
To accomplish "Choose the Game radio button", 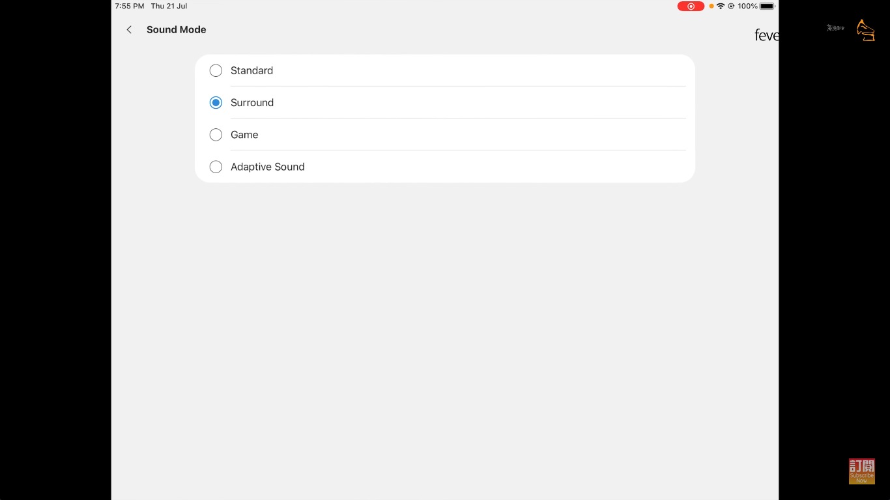I will (216, 135).
